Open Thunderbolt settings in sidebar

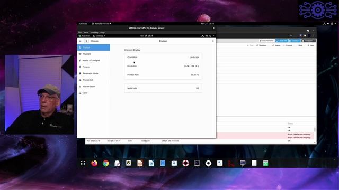tap(93, 80)
